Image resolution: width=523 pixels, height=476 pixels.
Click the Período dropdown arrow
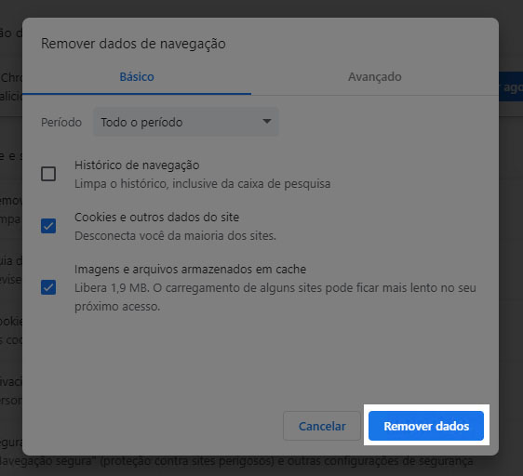click(266, 122)
